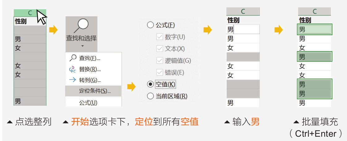Screen dimensions: 347x141
Task: Select the 当前区域(R) radio button
Action: (150, 96)
